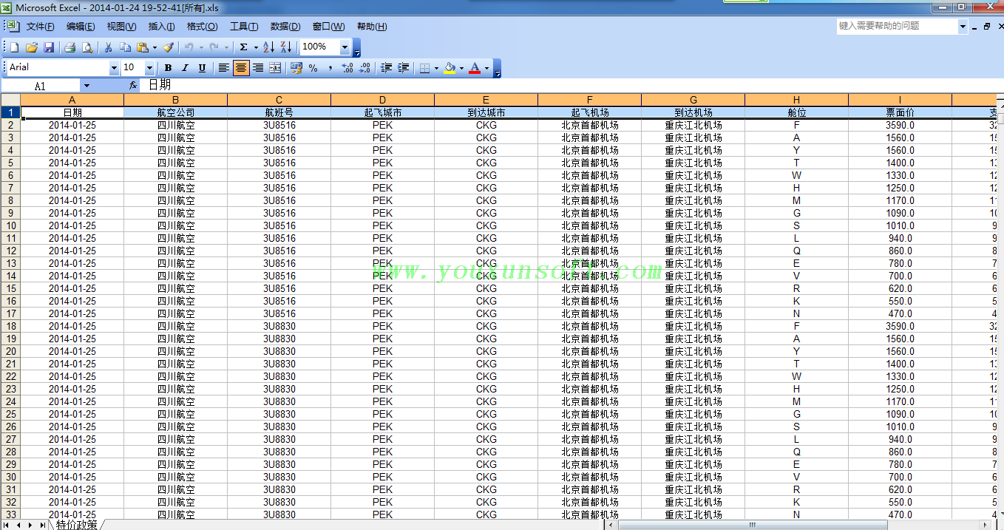Screen dimensions: 1004x530
Task: Increase cell indent
Action: click(x=403, y=68)
